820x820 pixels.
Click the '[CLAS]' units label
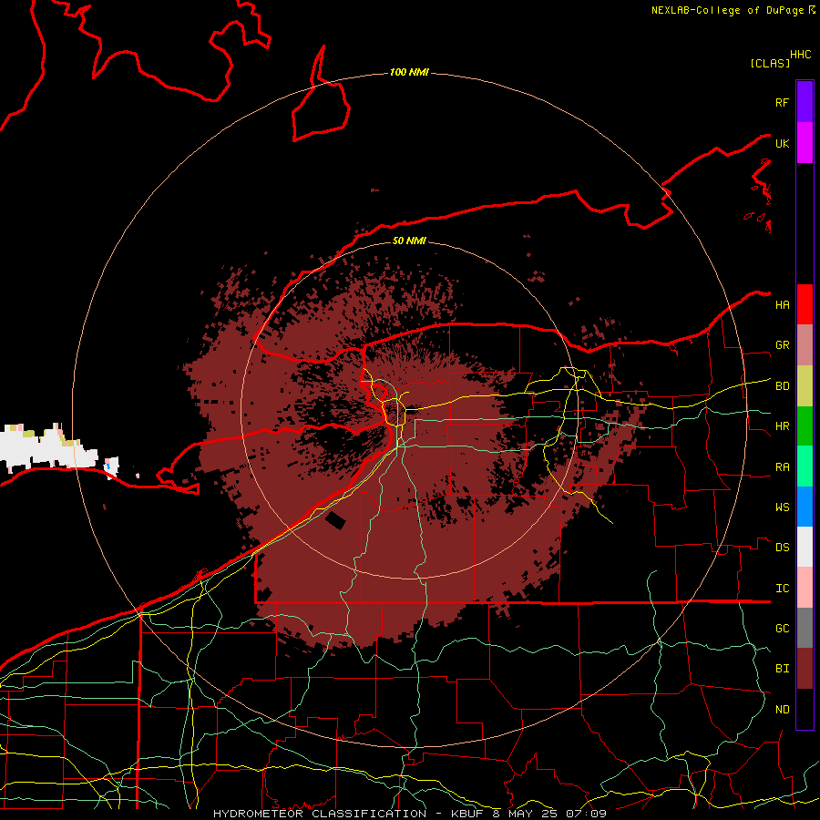(770, 63)
